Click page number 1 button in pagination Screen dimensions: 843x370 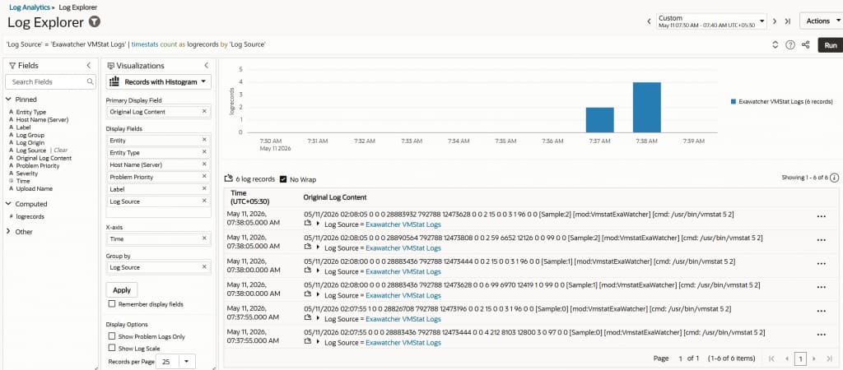[800, 358]
